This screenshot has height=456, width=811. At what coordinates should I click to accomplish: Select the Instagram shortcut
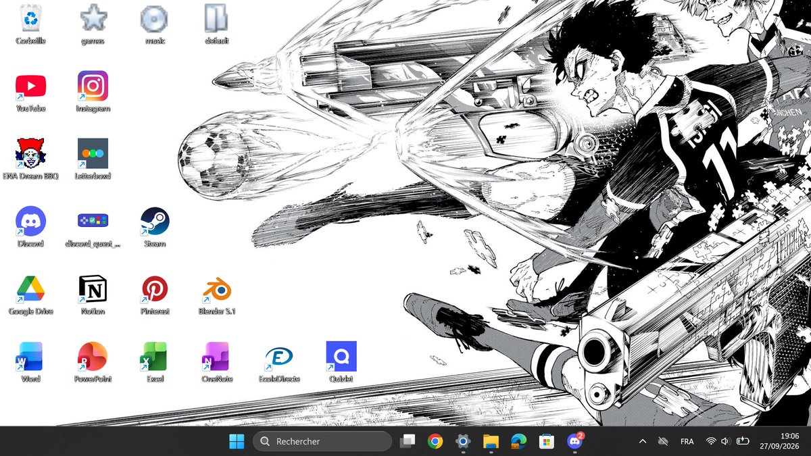(x=93, y=92)
